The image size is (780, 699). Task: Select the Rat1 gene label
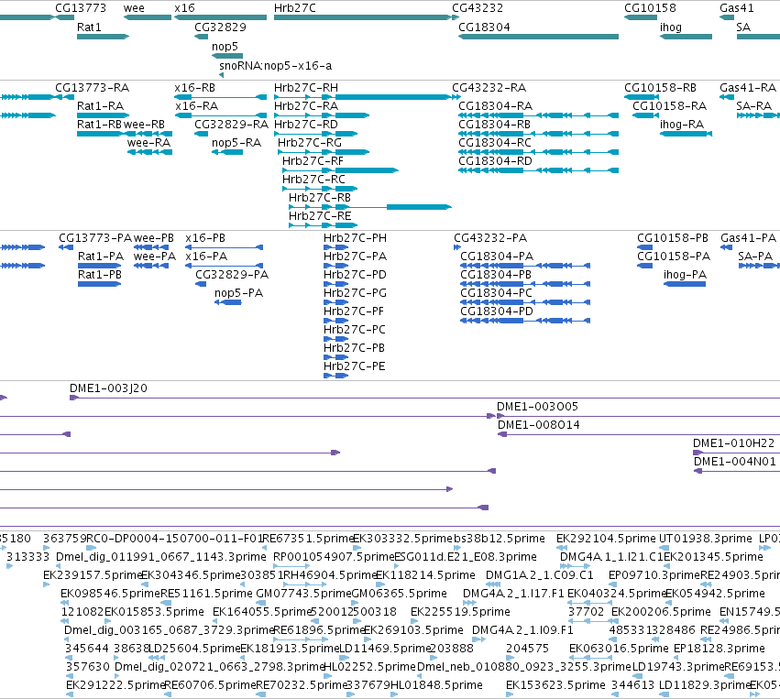[89, 27]
